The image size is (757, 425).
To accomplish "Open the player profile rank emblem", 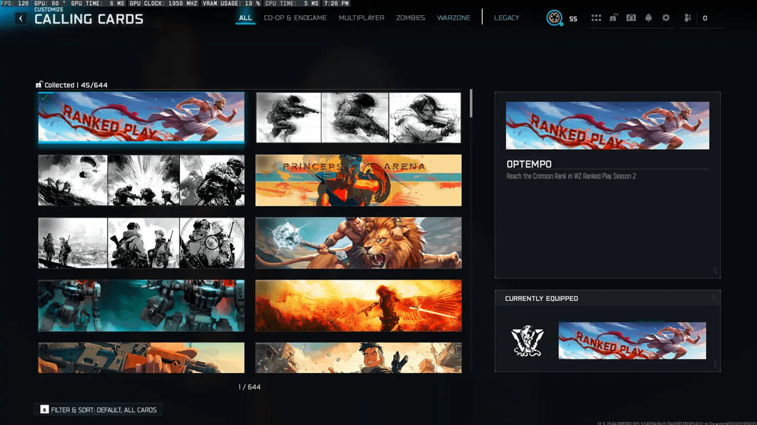I will click(554, 18).
